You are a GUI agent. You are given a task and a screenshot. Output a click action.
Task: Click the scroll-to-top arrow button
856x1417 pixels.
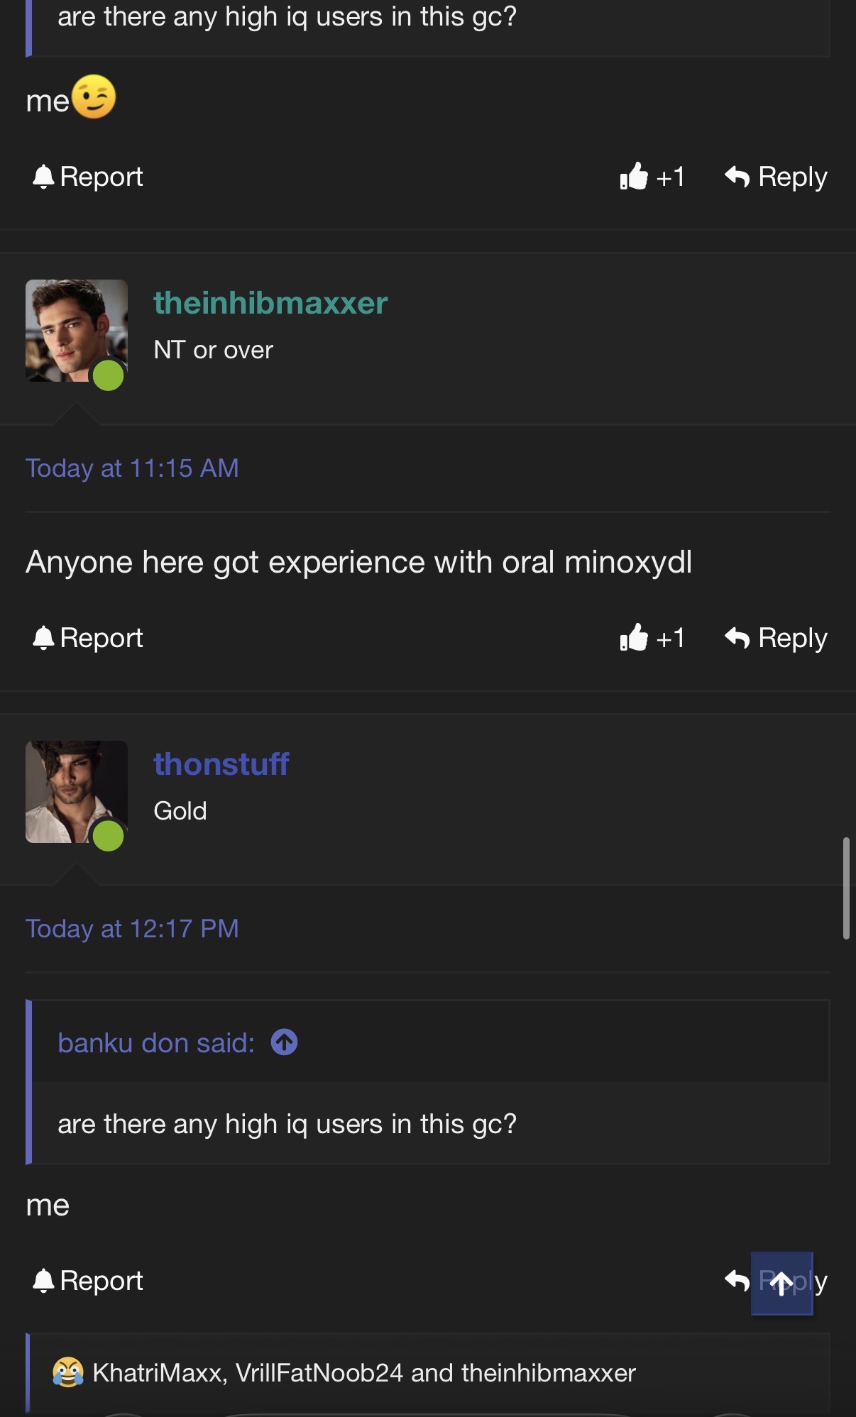click(781, 1283)
